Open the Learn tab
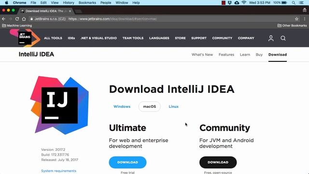 click(x=245, y=55)
